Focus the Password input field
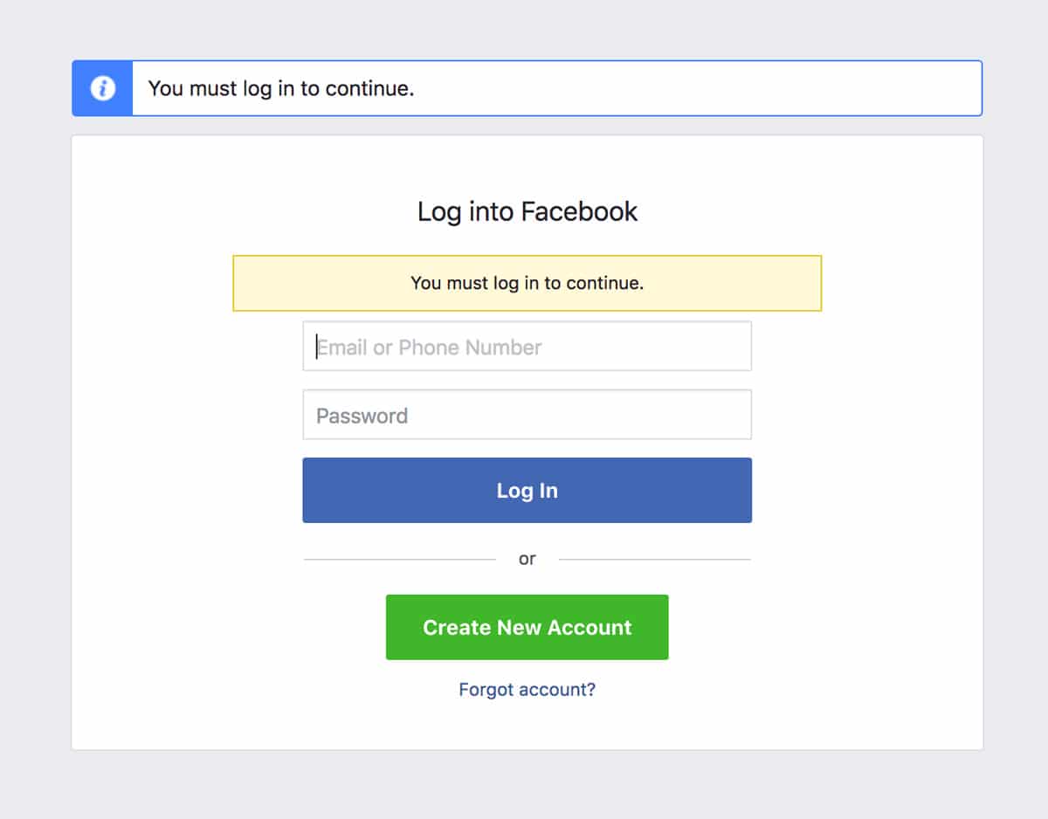This screenshot has height=819, width=1048. click(x=527, y=415)
